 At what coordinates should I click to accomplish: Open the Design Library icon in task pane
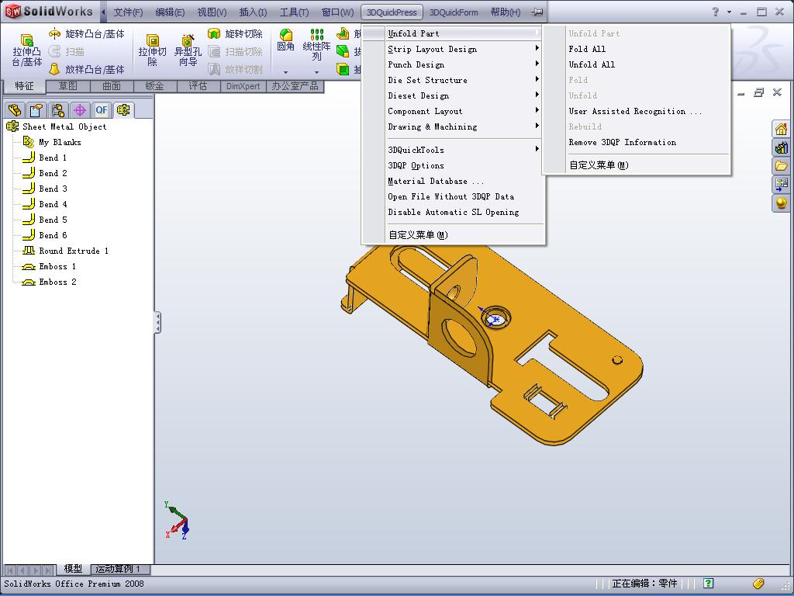pos(781,148)
